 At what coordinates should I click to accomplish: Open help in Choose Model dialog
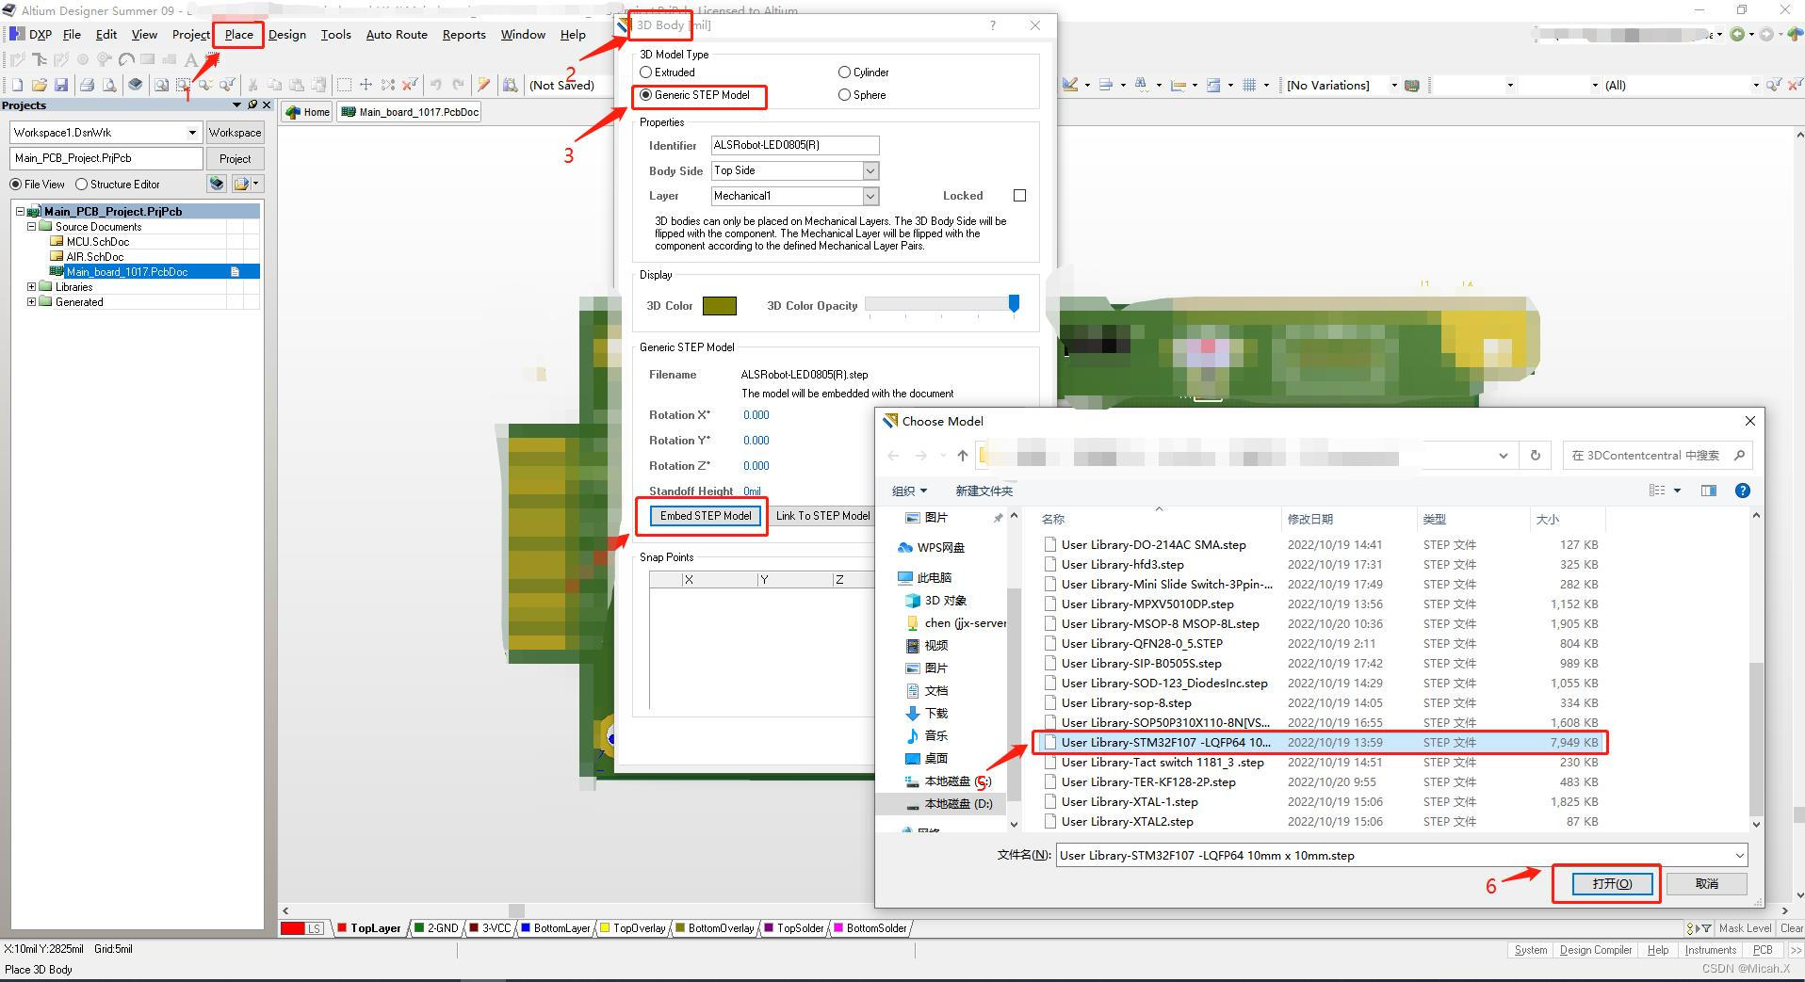(x=1742, y=491)
